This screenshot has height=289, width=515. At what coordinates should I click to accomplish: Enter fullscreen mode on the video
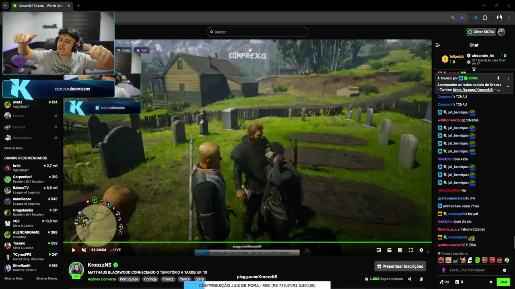coord(410,250)
